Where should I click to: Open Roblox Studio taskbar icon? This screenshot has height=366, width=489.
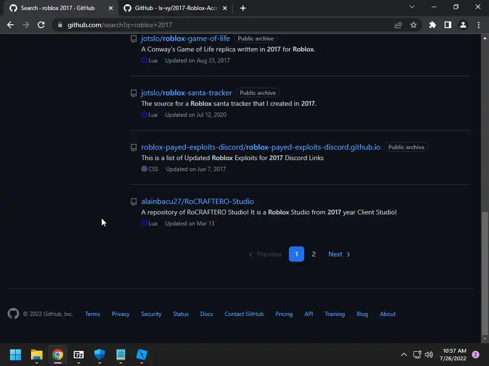(x=142, y=355)
